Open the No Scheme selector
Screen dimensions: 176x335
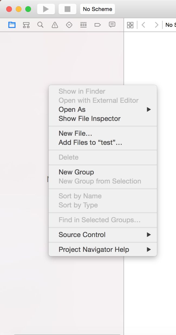97,9
